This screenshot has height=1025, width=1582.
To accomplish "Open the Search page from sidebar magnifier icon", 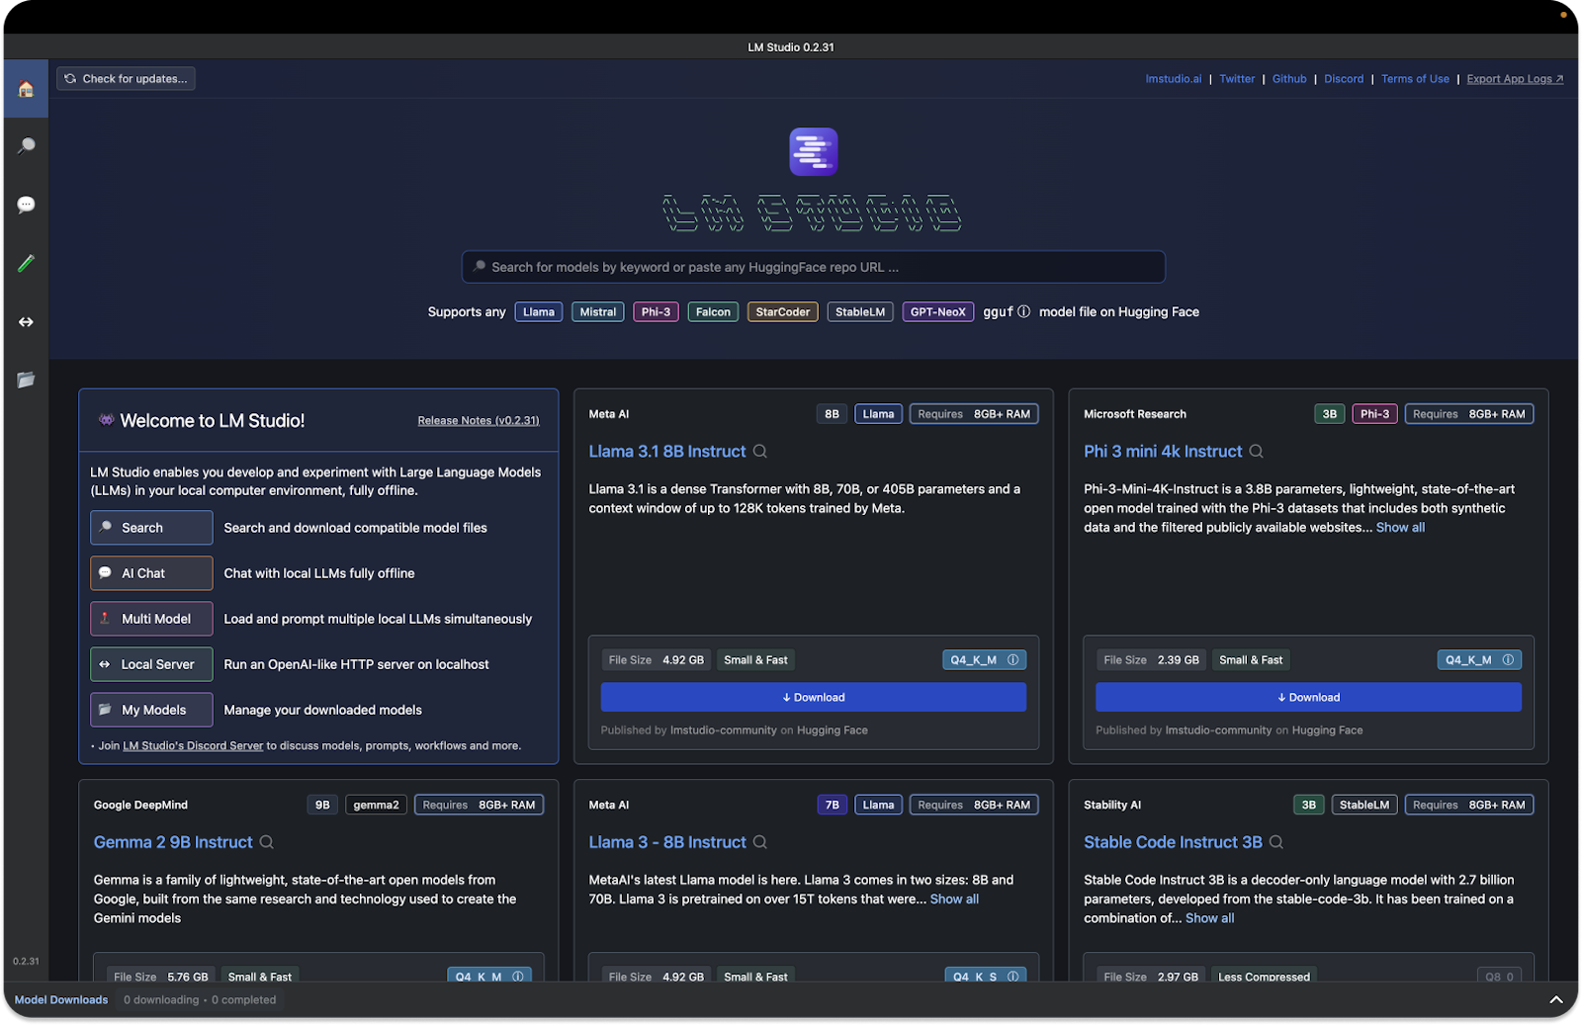I will (x=26, y=146).
